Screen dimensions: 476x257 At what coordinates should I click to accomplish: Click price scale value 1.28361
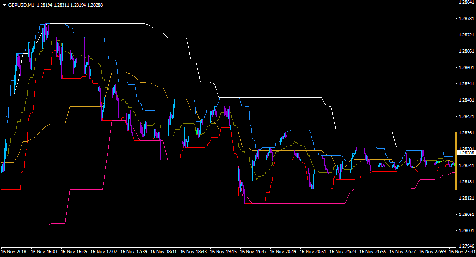pos(466,133)
